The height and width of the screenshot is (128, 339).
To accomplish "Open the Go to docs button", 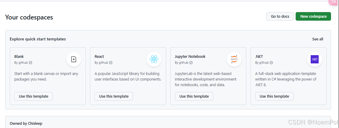I will click(280, 17).
